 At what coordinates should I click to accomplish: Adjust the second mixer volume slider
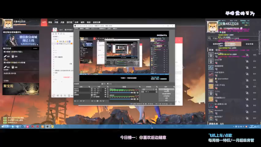tap(121, 99)
